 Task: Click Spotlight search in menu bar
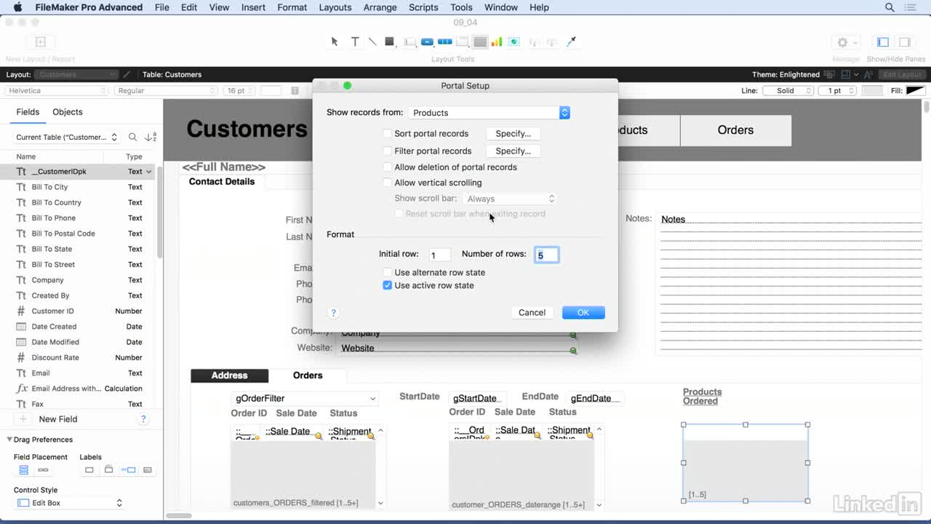[890, 7]
